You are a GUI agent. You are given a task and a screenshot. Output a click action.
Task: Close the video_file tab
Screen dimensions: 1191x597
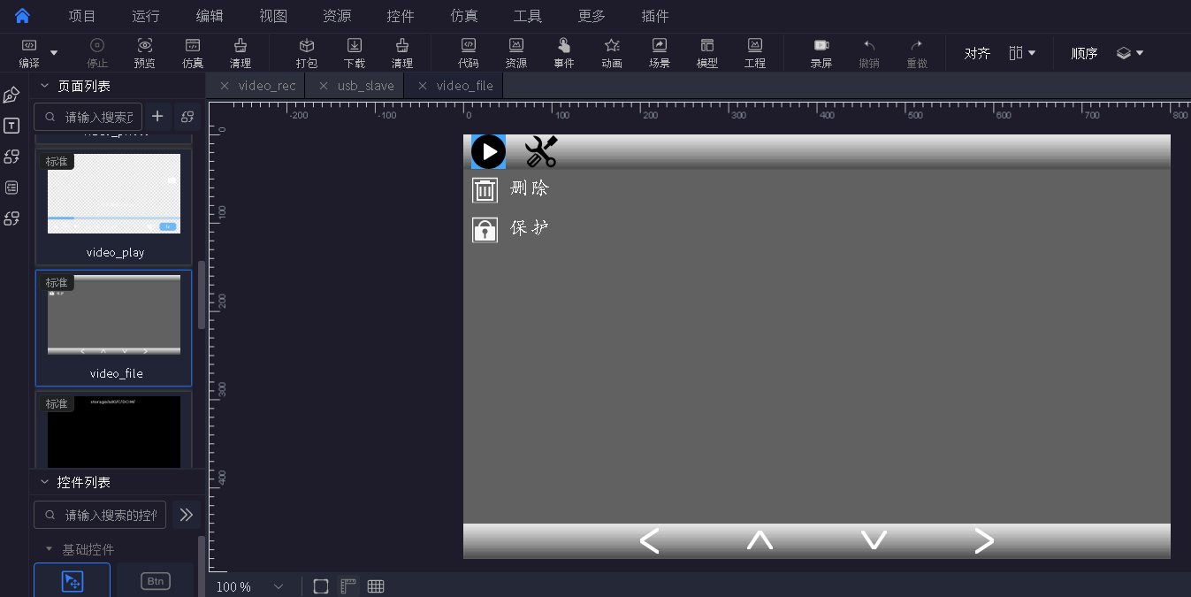pos(423,86)
